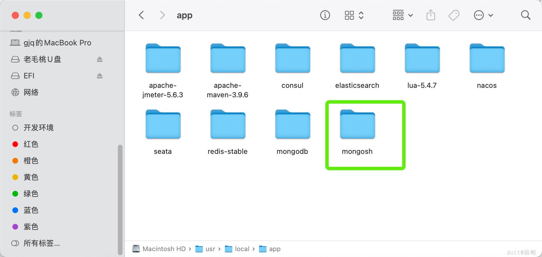542x257 pixels.
Task: Click Macintosh HD in path bar
Action: (159, 249)
